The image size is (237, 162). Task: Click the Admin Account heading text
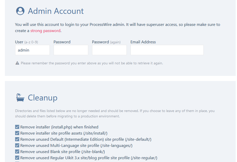[x=56, y=11]
